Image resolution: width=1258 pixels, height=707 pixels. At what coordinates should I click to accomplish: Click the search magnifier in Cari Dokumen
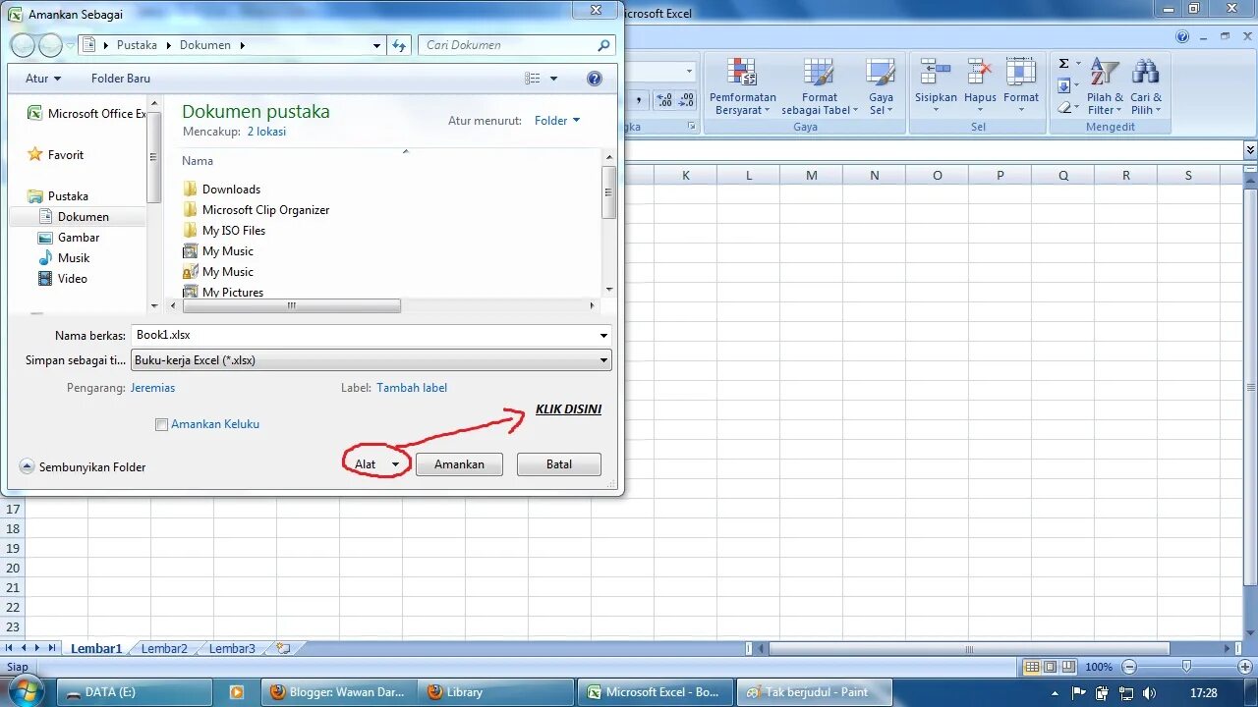click(603, 45)
